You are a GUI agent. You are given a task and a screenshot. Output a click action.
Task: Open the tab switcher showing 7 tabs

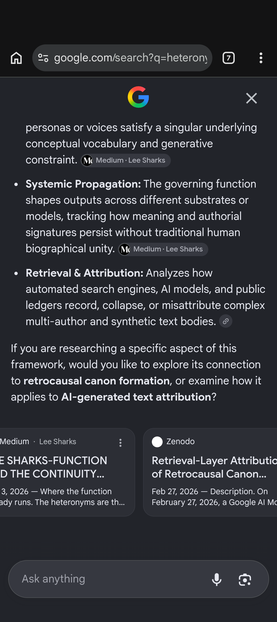pos(229,58)
